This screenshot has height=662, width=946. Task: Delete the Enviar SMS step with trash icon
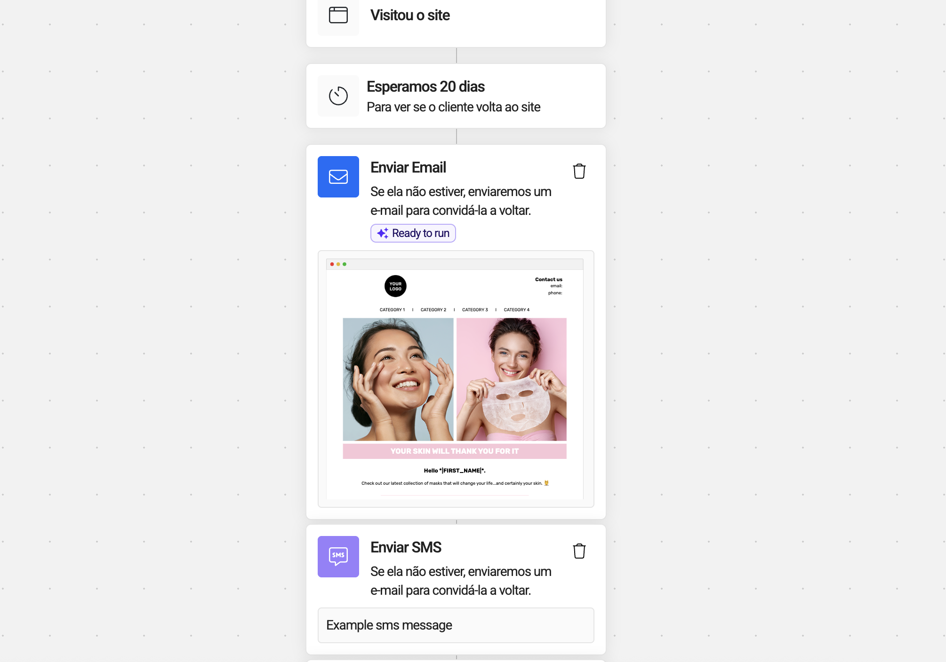tap(579, 551)
